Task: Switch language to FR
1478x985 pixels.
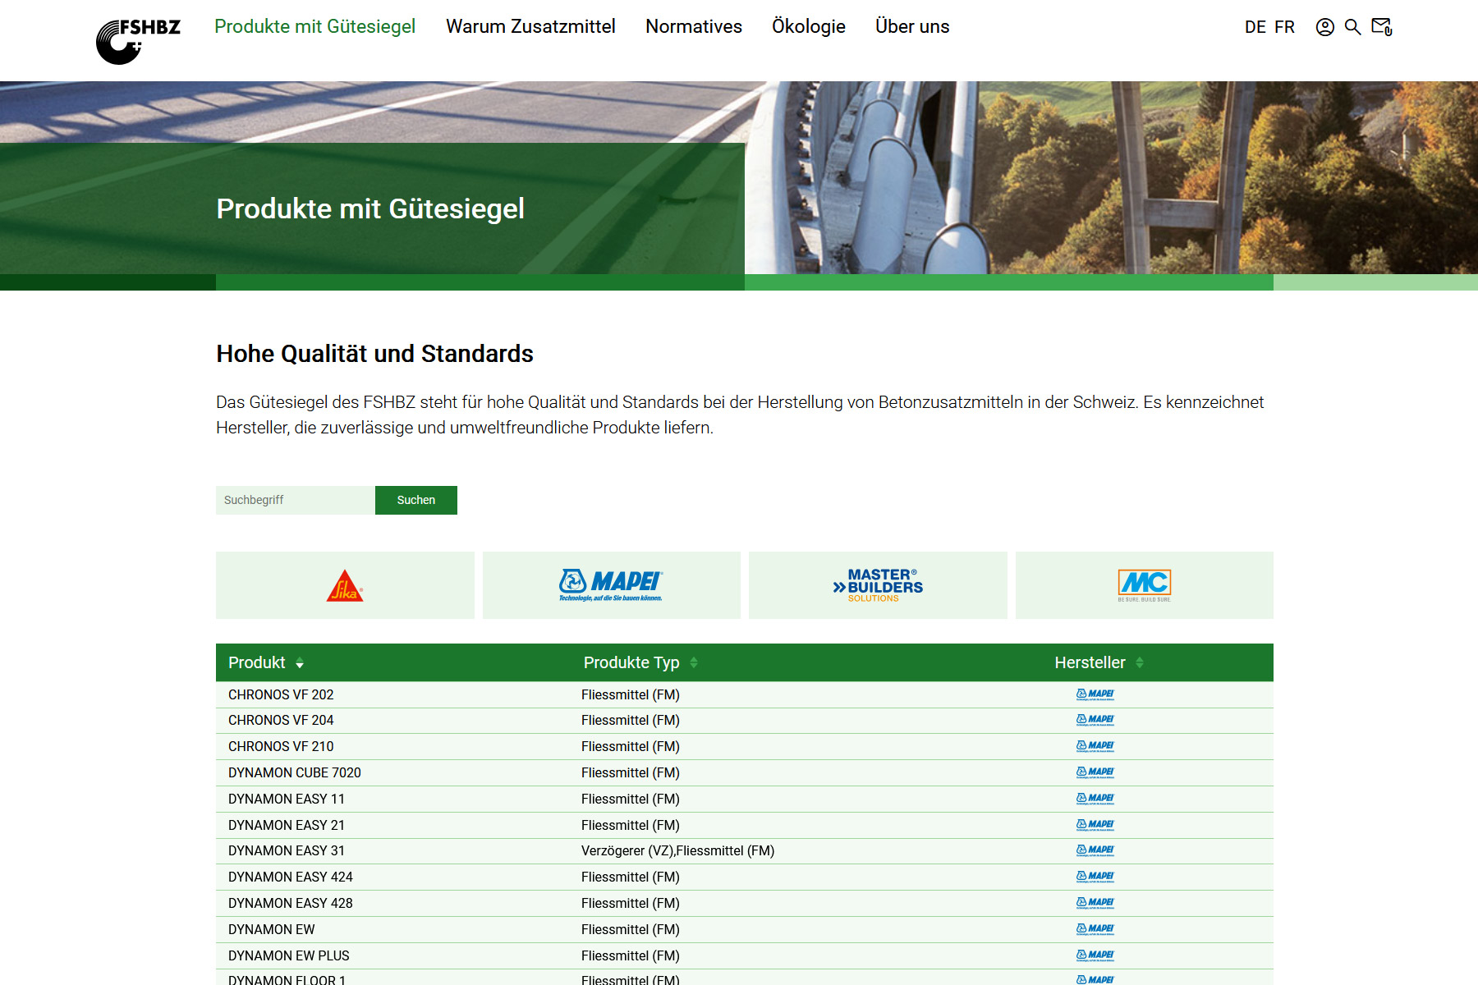Action: pyautogui.click(x=1284, y=27)
